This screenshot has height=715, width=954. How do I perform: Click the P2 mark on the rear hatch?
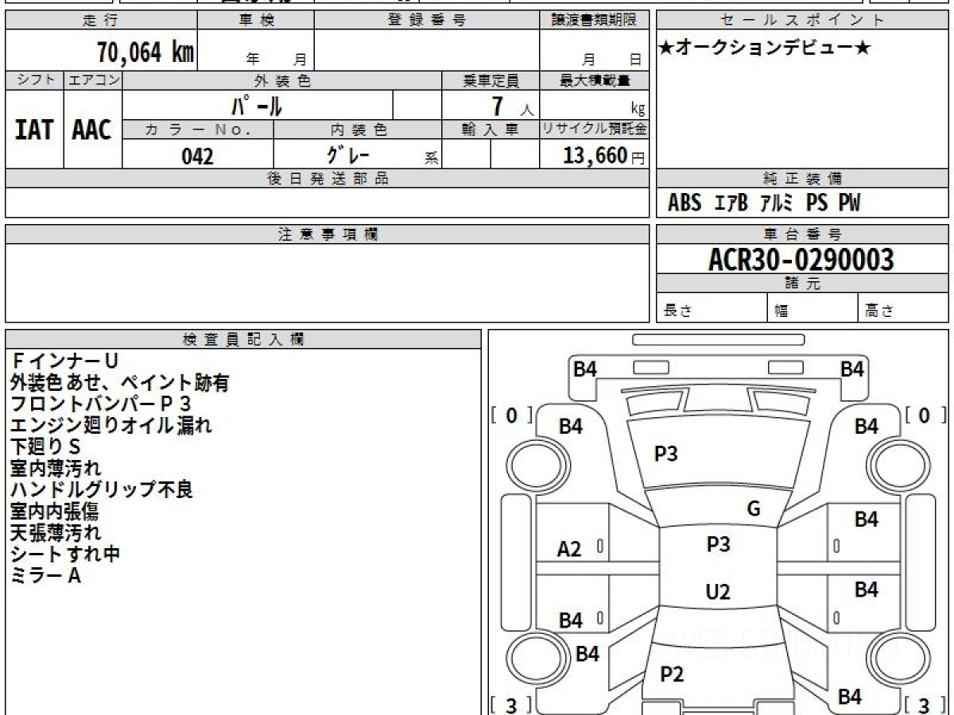click(673, 674)
